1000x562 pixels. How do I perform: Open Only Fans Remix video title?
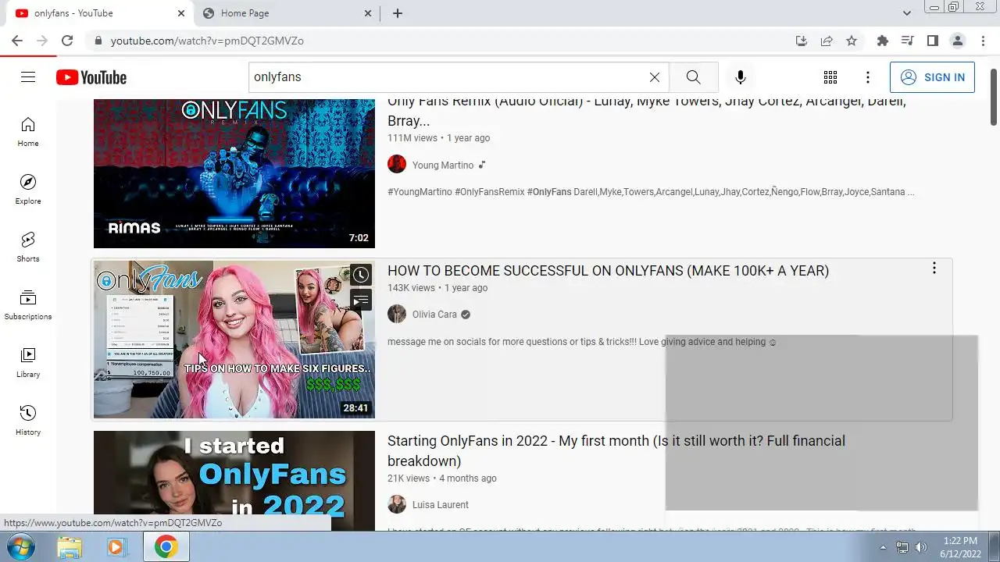[646, 111]
